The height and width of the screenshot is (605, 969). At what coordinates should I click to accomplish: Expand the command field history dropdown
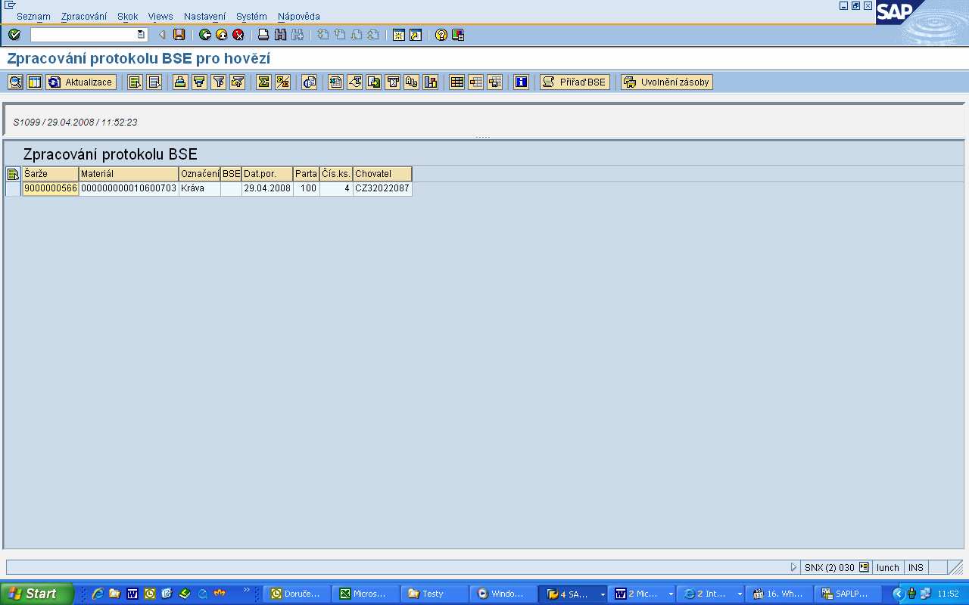point(142,35)
